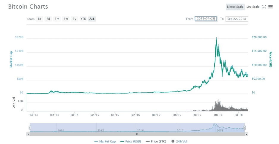Image resolution: width=279 pixels, height=144 pixels.
Task: Set zoom to 1y
Action: (75, 19)
